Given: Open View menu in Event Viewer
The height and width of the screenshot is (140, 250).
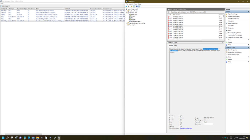Looking at the screenshot, I should tap(136, 4).
